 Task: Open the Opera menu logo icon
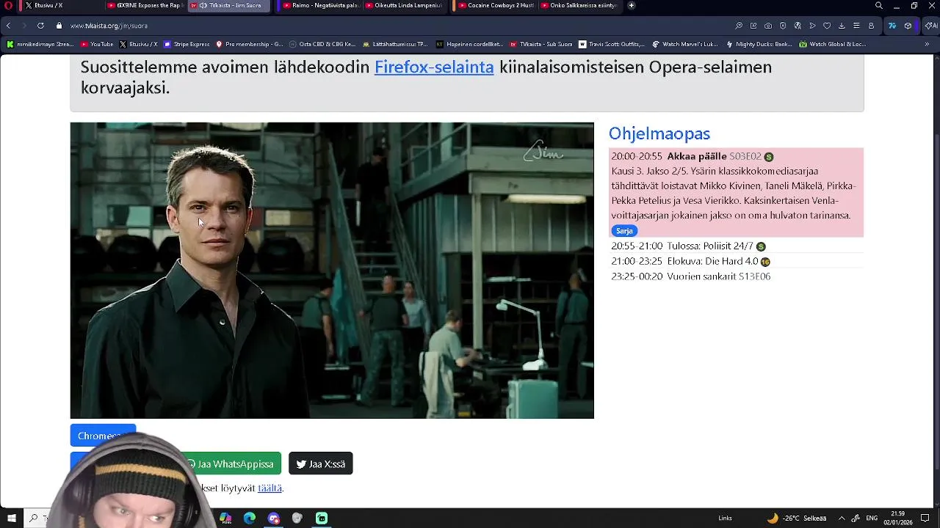9,5
